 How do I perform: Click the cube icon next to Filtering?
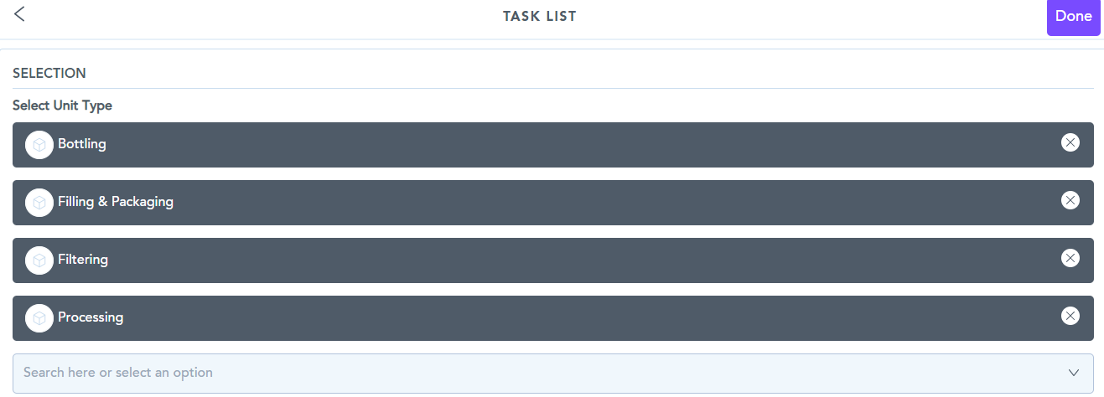tap(39, 260)
